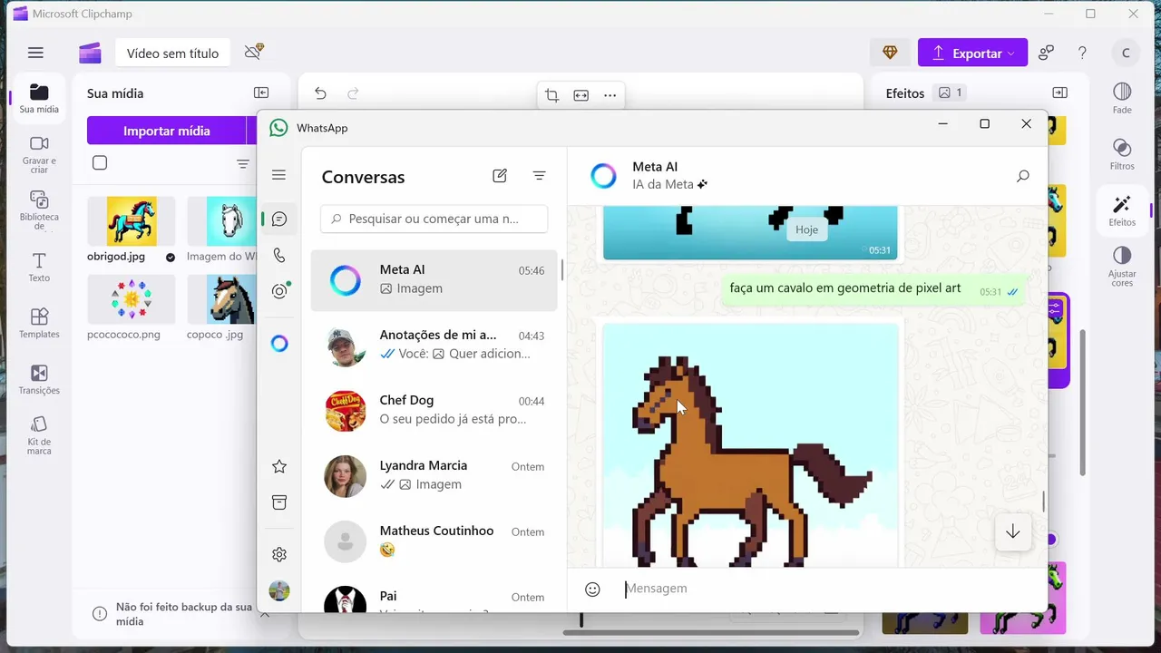Search within the Meta AI chat
The height and width of the screenshot is (653, 1161).
1023,176
